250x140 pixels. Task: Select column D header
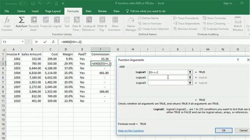pyautogui.click(x=66, y=49)
